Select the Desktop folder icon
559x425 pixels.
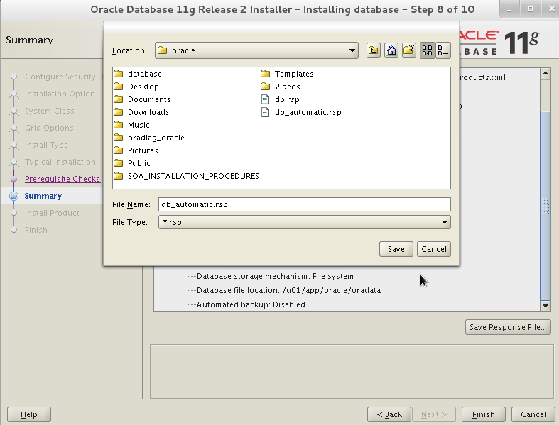click(119, 87)
